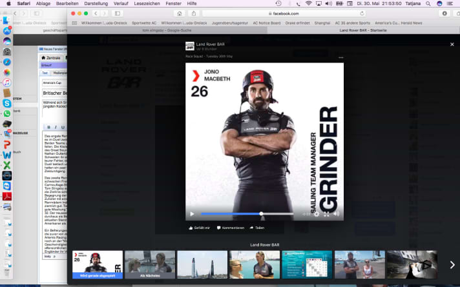Show bookmarks grid icon in favorites bar
Image resolution: width=460 pixels, height=287 pixels.
(x=74, y=23)
